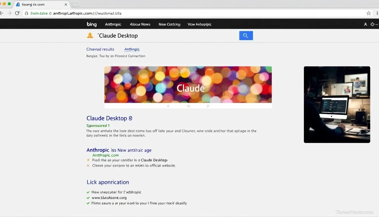Open the Anthropic iss New anthaic age link
Image resolution: width=379 pixels, height=217 pixels.
(119, 150)
